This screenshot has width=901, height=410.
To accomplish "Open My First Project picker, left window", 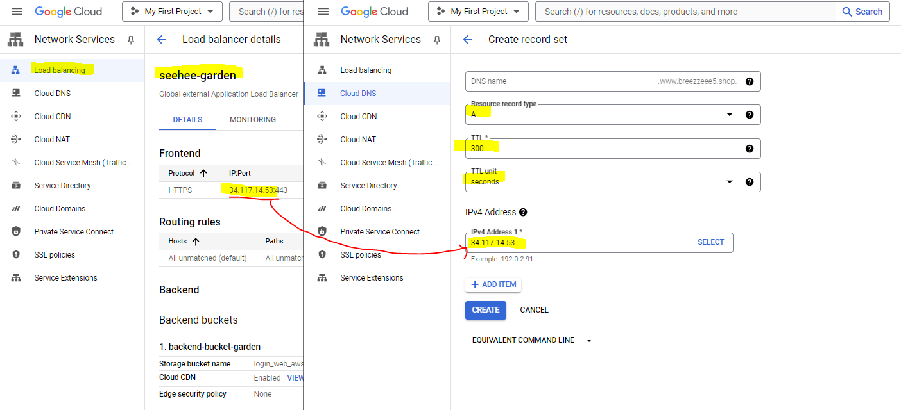I will (x=172, y=12).
